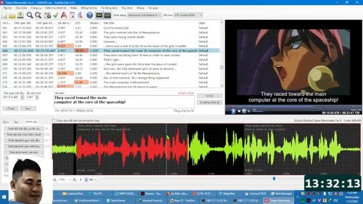The width and height of the screenshot is (363, 204).
Task: Click the F12 set end time button
Action: 24,146
